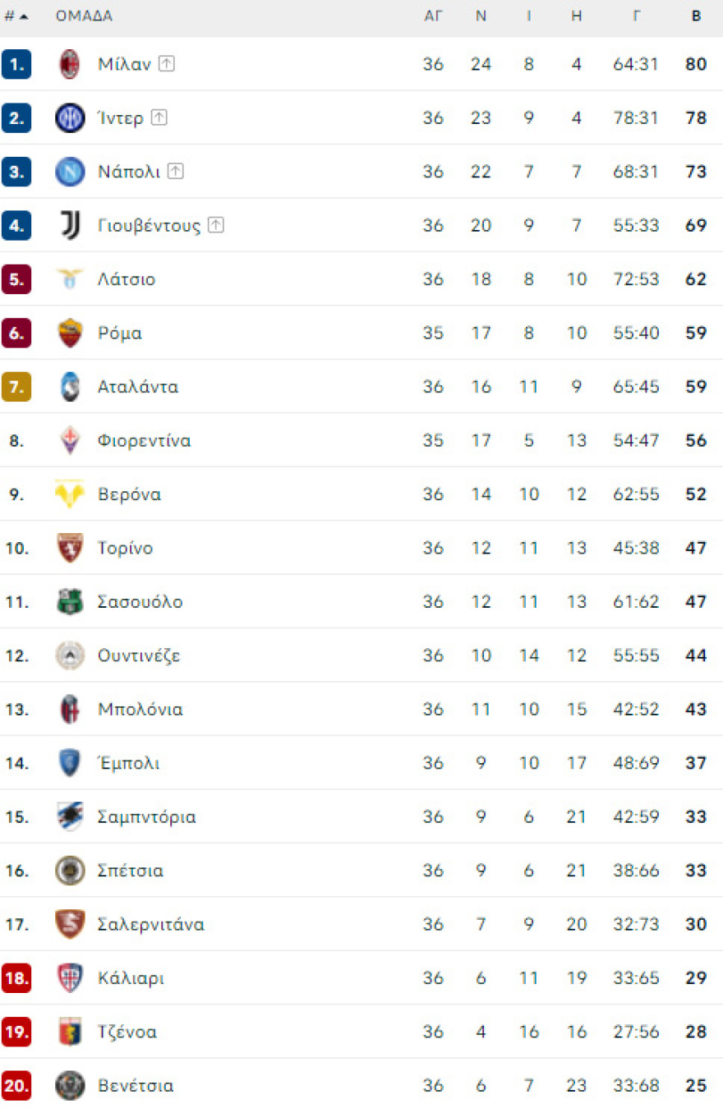Select the Venezia crest on the bottom row
This screenshot has width=723, height=1108.
pyautogui.click(x=70, y=1085)
